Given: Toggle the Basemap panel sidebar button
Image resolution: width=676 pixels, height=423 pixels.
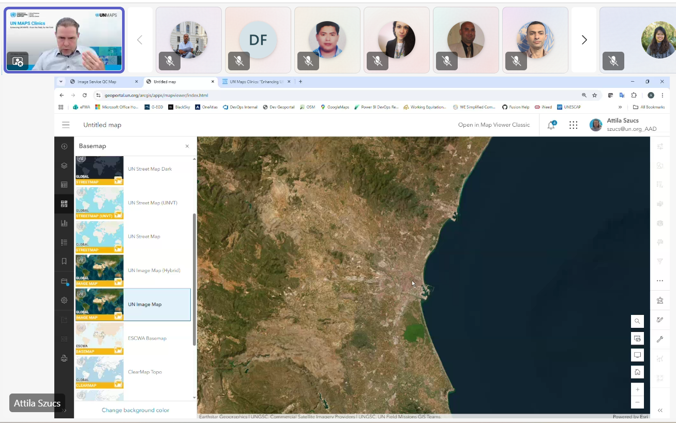Looking at the screenshot, I should point(64,204).
